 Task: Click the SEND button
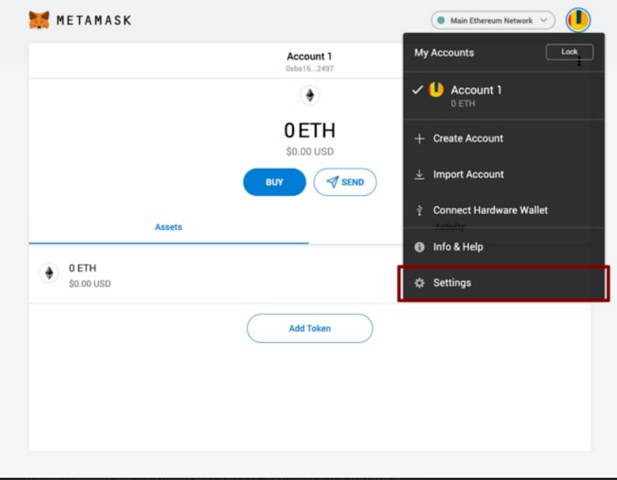(x=345, y=182)
